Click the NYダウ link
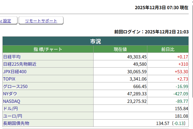 pos(10,94)
